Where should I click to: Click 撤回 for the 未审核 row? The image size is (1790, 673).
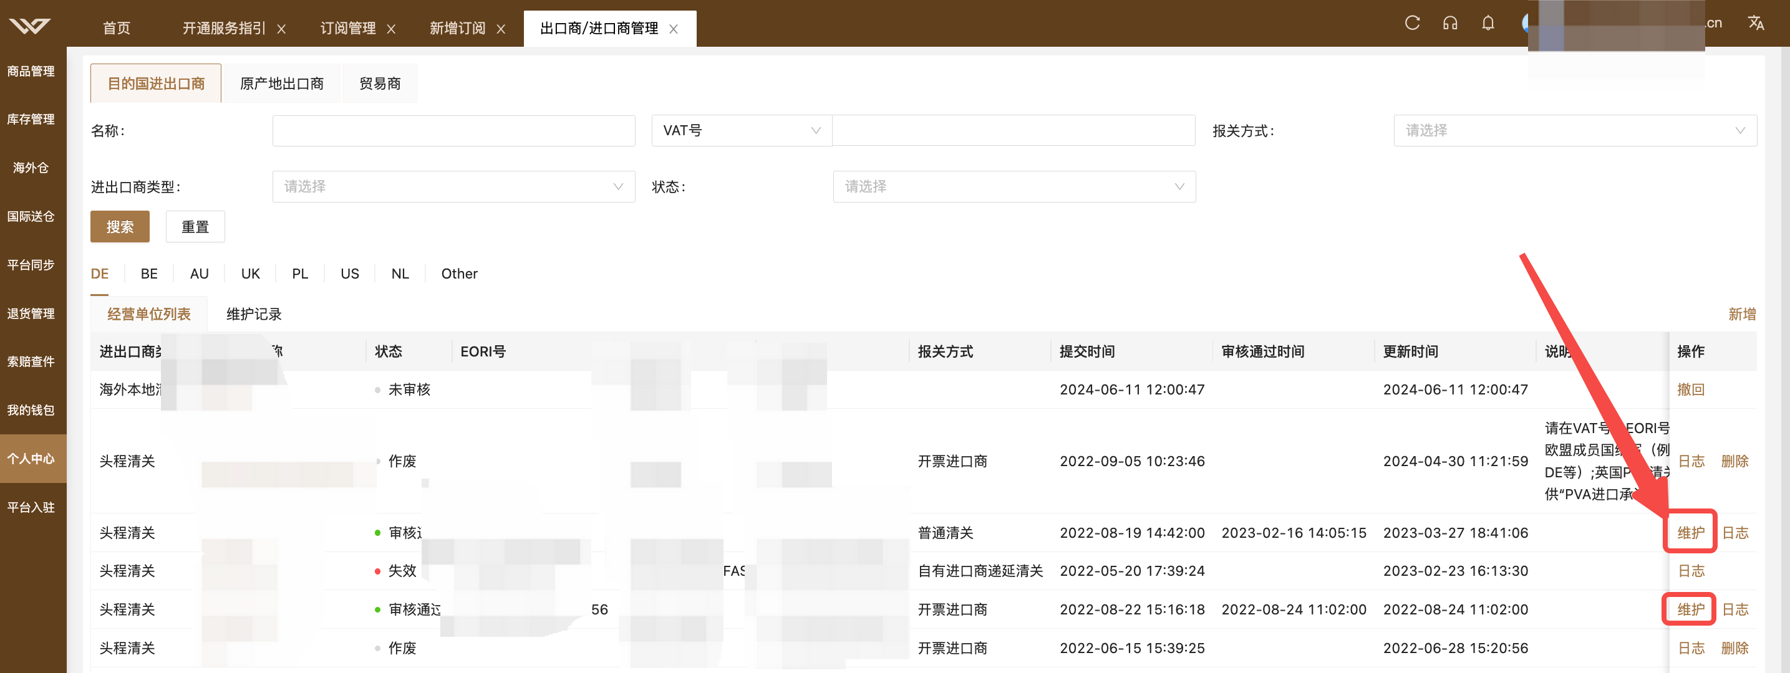pyautogui.click(x=1691, y=389)
